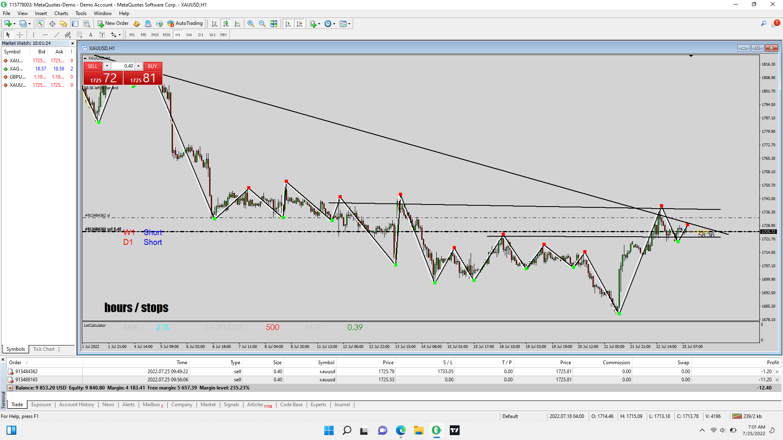Open the Periodicity clock dropdown
The width and height of the screenshot is (783, 440).
pos(330,24)
